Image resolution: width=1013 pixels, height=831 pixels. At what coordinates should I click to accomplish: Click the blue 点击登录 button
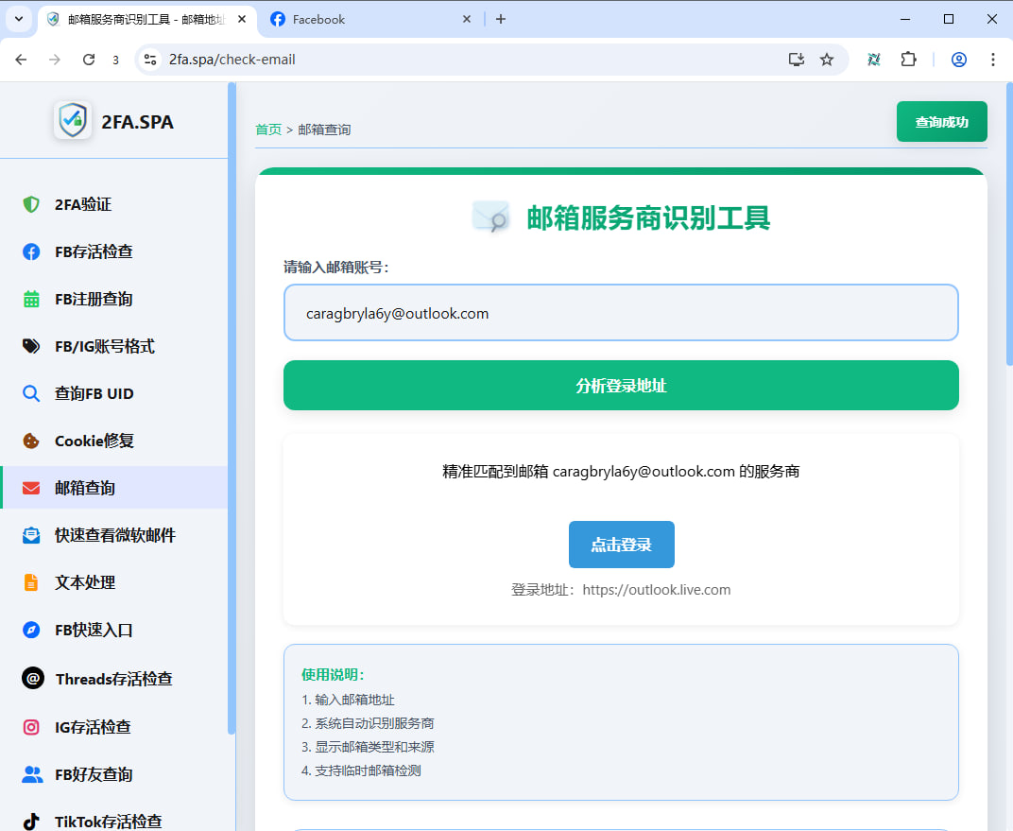coord(622,545)
